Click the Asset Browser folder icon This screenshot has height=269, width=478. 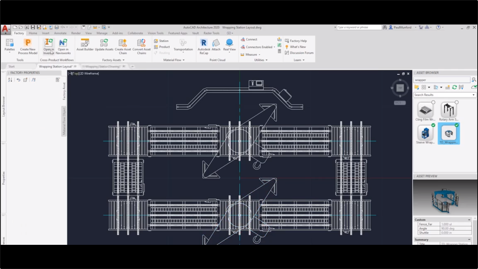click(417, 87)
